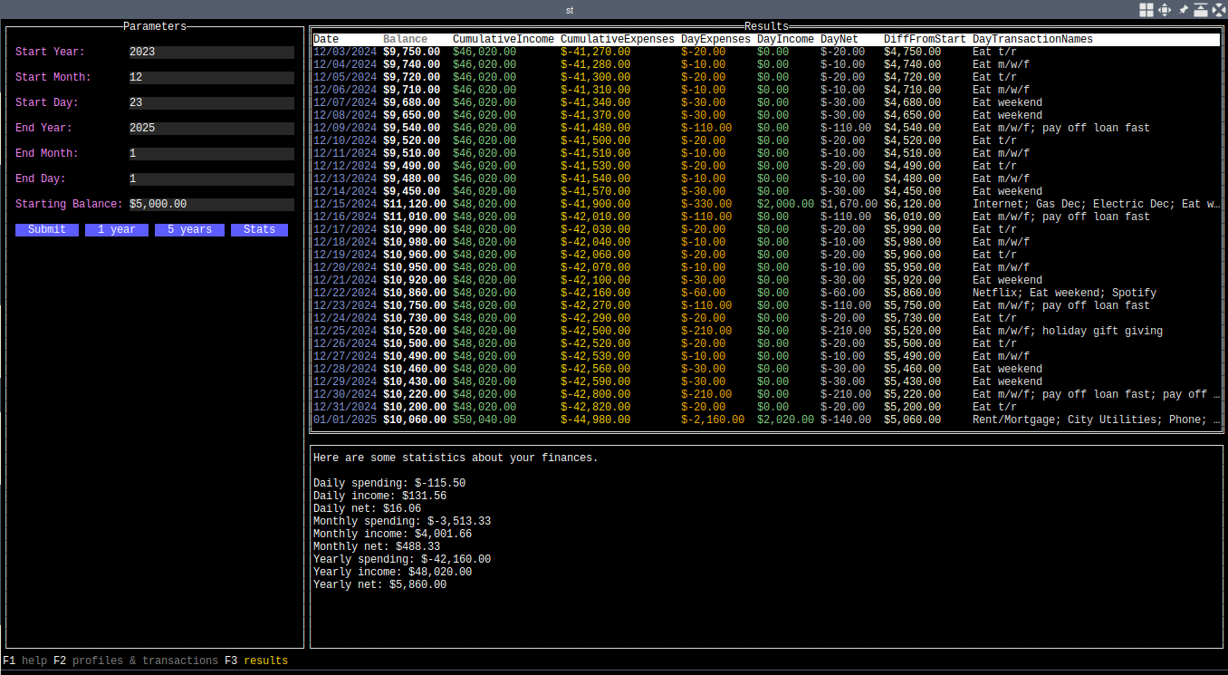Click the four-square grid icon in title bar
The height and width of the screenshot is (675, 1228).
tap(1146, 10)
